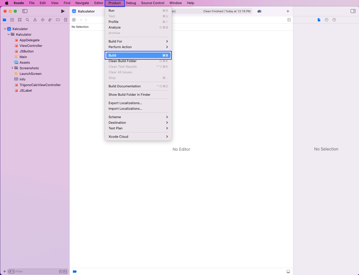Open Perform Action submenu

tap(138, 47)
